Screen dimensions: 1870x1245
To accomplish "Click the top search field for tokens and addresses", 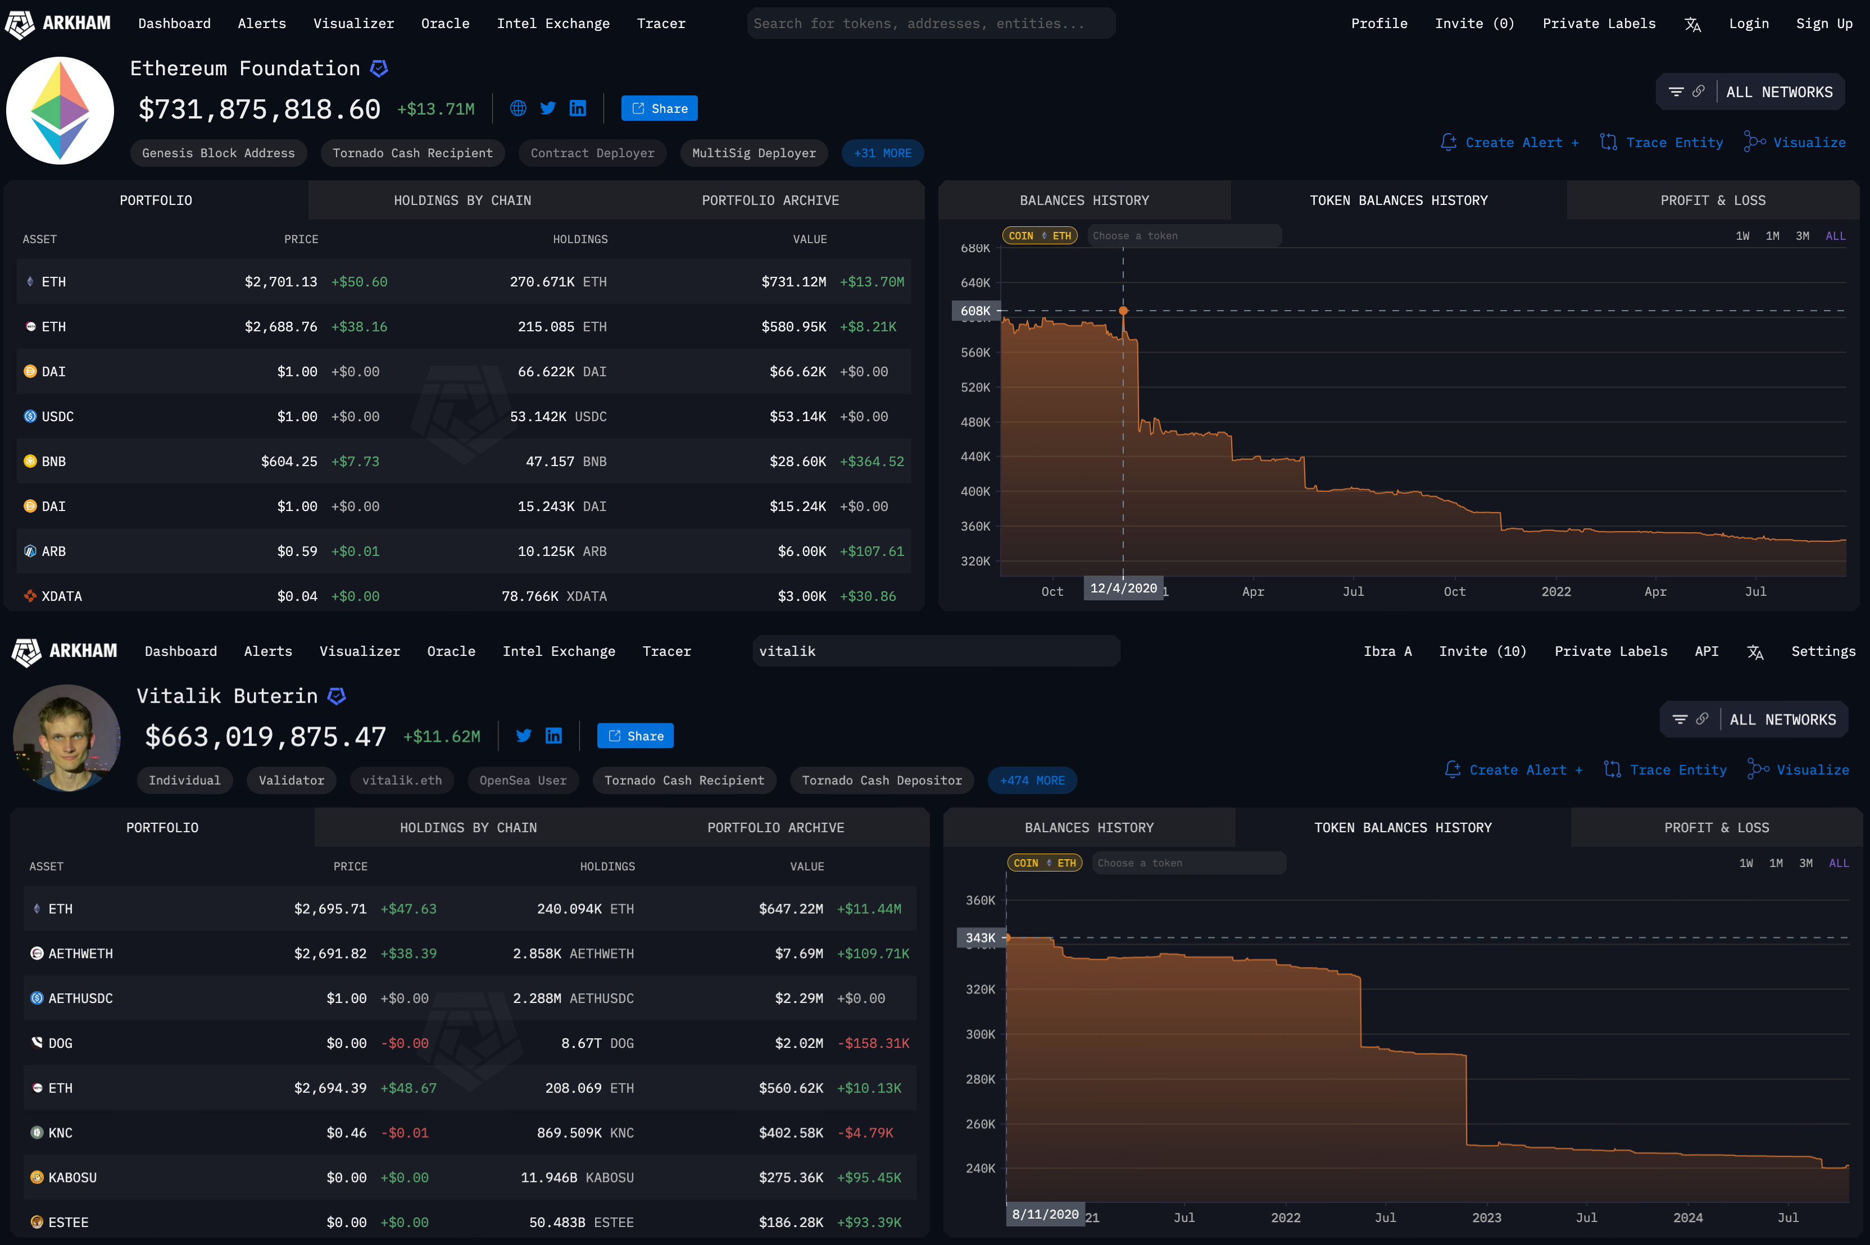I will tap(931, 24).
